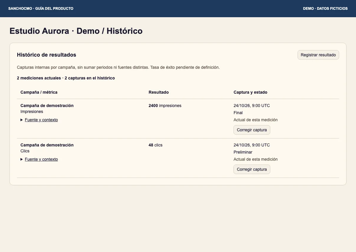356x252 pixels.
Task: Click the SANCHOCMO · GUÍA DEL PRODUCTO header text
Action: (x=41, y=9)
